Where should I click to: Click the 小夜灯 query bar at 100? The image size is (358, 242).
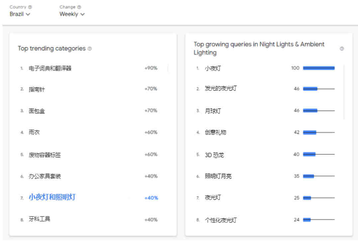(x=319, y=68)
